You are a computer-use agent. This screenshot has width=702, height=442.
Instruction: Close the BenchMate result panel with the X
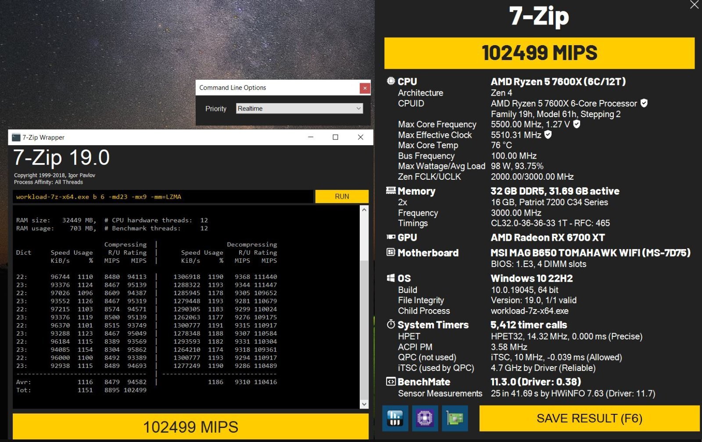[x=694, y=5]
